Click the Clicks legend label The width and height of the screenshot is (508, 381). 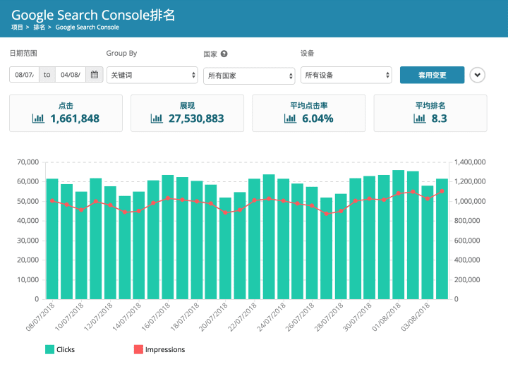(x=66, y=349)
